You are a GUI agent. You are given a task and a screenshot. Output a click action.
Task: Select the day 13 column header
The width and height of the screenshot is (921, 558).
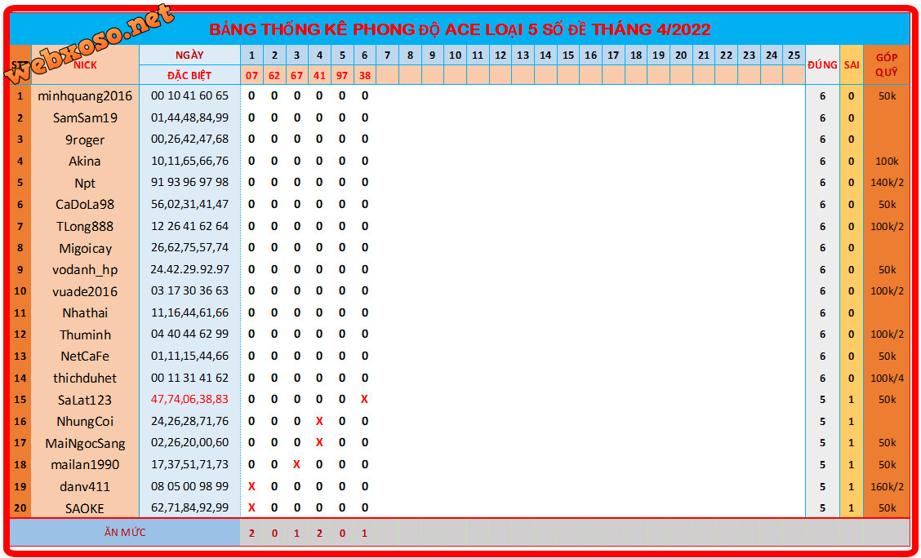523,55
